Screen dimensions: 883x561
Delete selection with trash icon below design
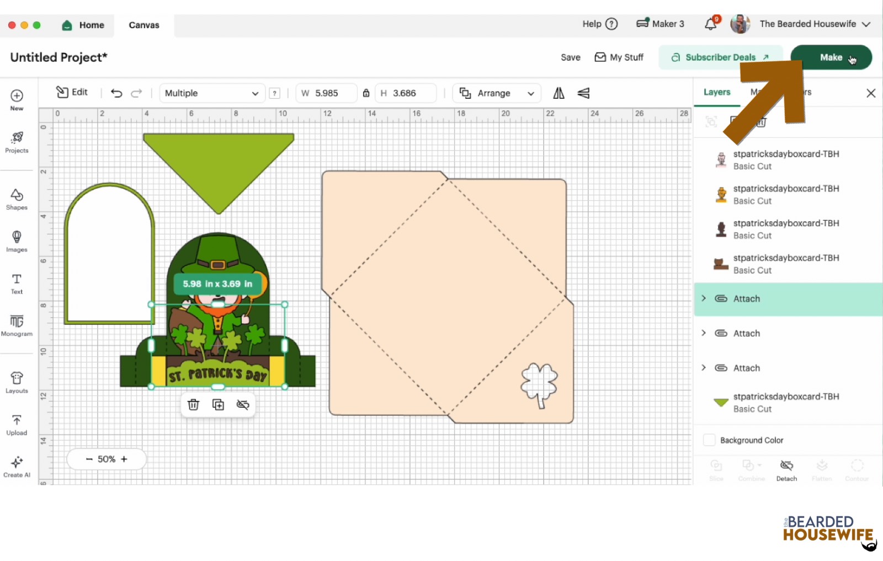point(193,405)
